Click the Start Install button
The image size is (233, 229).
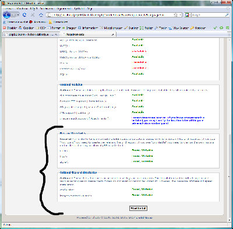(138, 208)
